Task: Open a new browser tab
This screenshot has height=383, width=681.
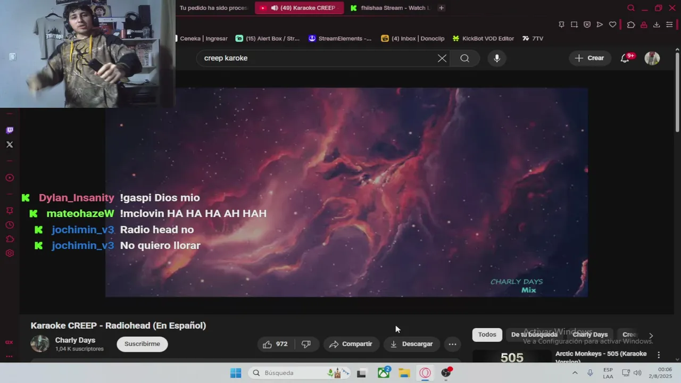Action: pos(441,8)
